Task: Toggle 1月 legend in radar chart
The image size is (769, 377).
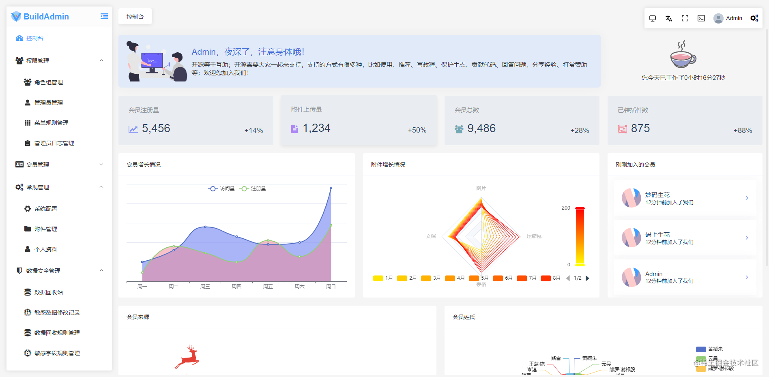Action: pos(383,278)
